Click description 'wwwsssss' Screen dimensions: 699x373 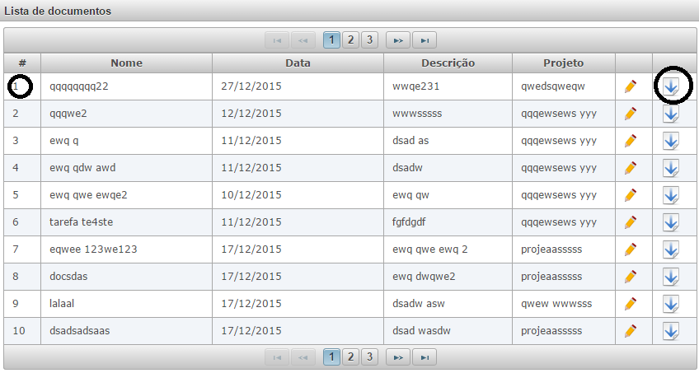417,114
